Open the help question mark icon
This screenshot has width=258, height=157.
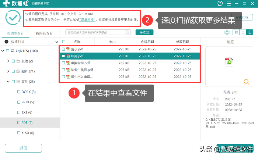(x=220, y=3)
